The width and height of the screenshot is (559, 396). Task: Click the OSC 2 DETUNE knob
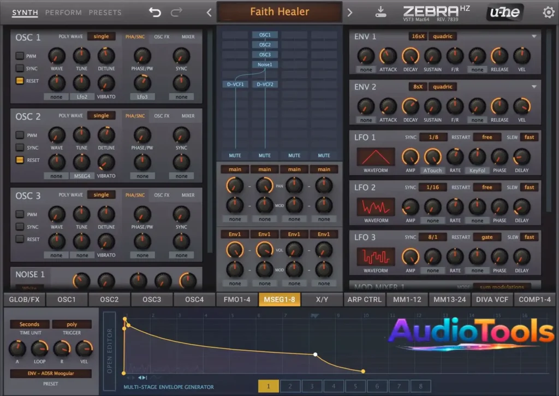(x=106, y=135)
